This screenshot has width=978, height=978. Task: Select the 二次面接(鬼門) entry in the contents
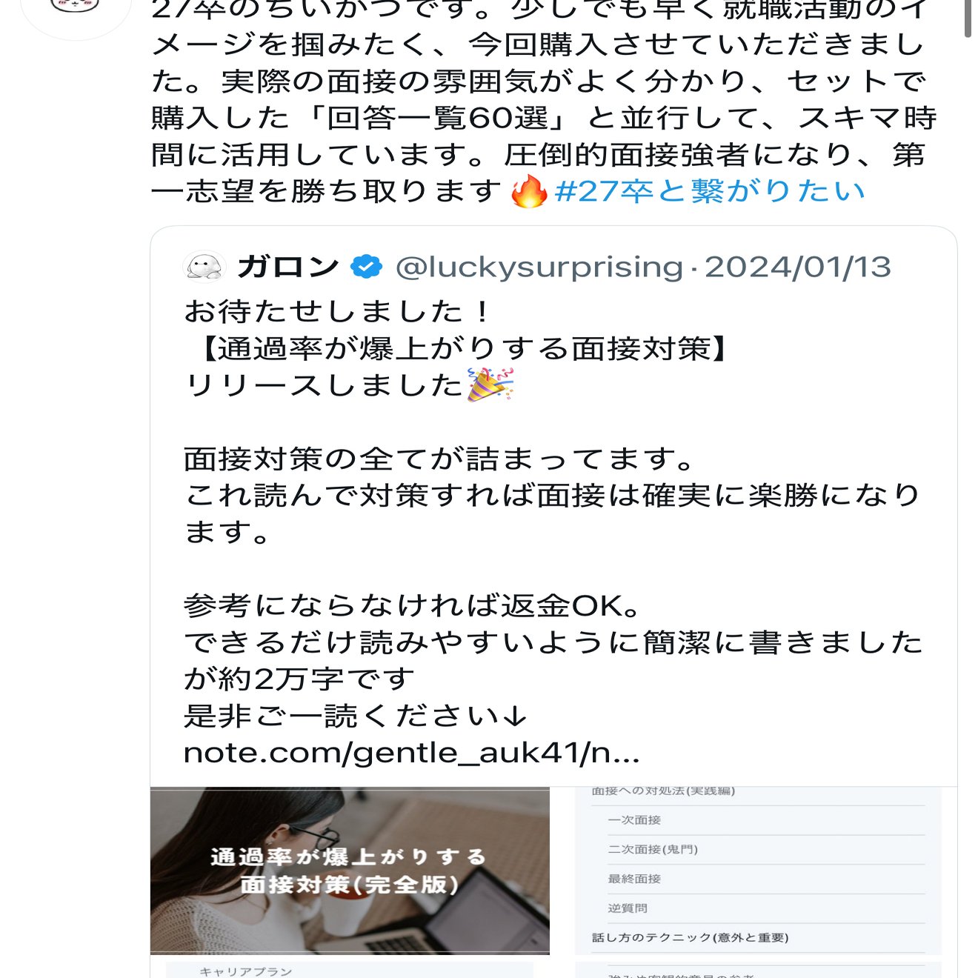tap(653, 849)
